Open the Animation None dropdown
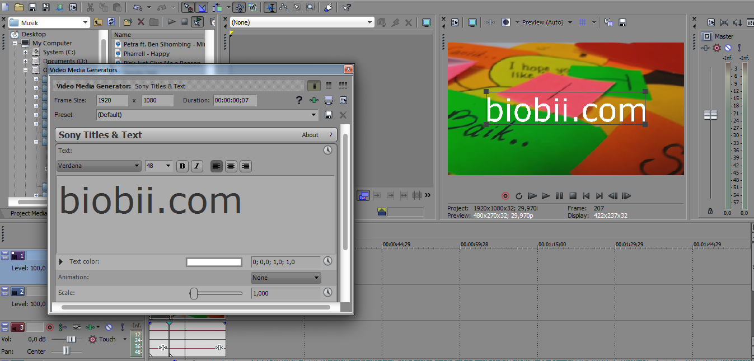754x361 pixels. tap(285, 278)
